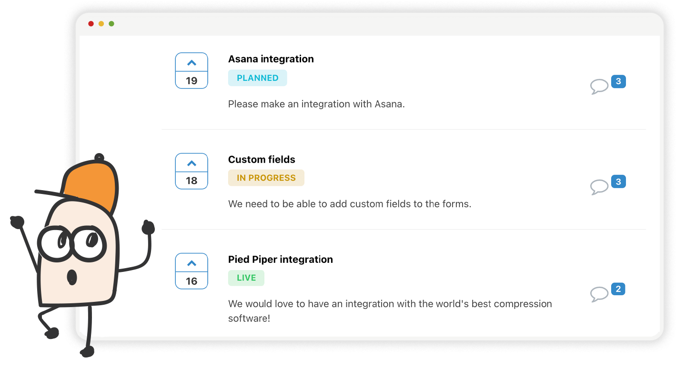The height and width of the screenshot is (367, 676).
Task: Click the 2 comments badge on Pied Piper
Action: 618,289
